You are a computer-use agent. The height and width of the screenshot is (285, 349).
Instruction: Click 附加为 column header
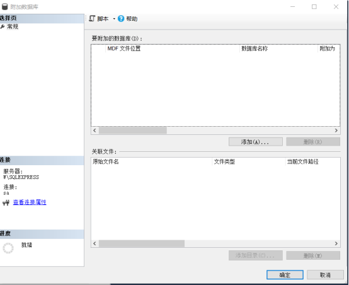click(x=328, y=49)
